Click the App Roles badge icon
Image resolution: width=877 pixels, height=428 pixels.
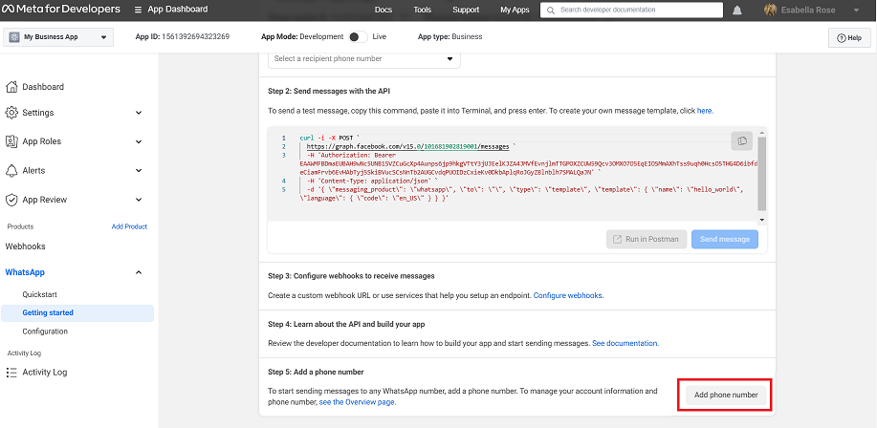coord(11,141)
